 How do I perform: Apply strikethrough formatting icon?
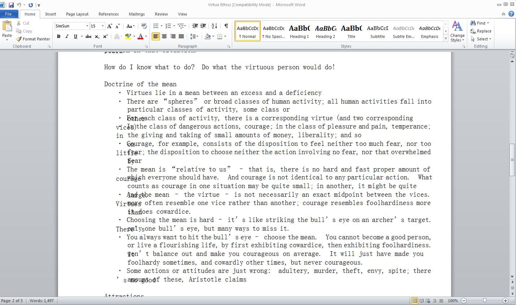[88, 36]
